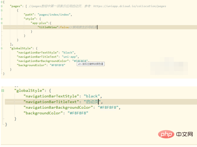197x147 pixels.
Task: Click upper snippet backgroundColor "#F8F8F8" value
Action: [58, 65]
